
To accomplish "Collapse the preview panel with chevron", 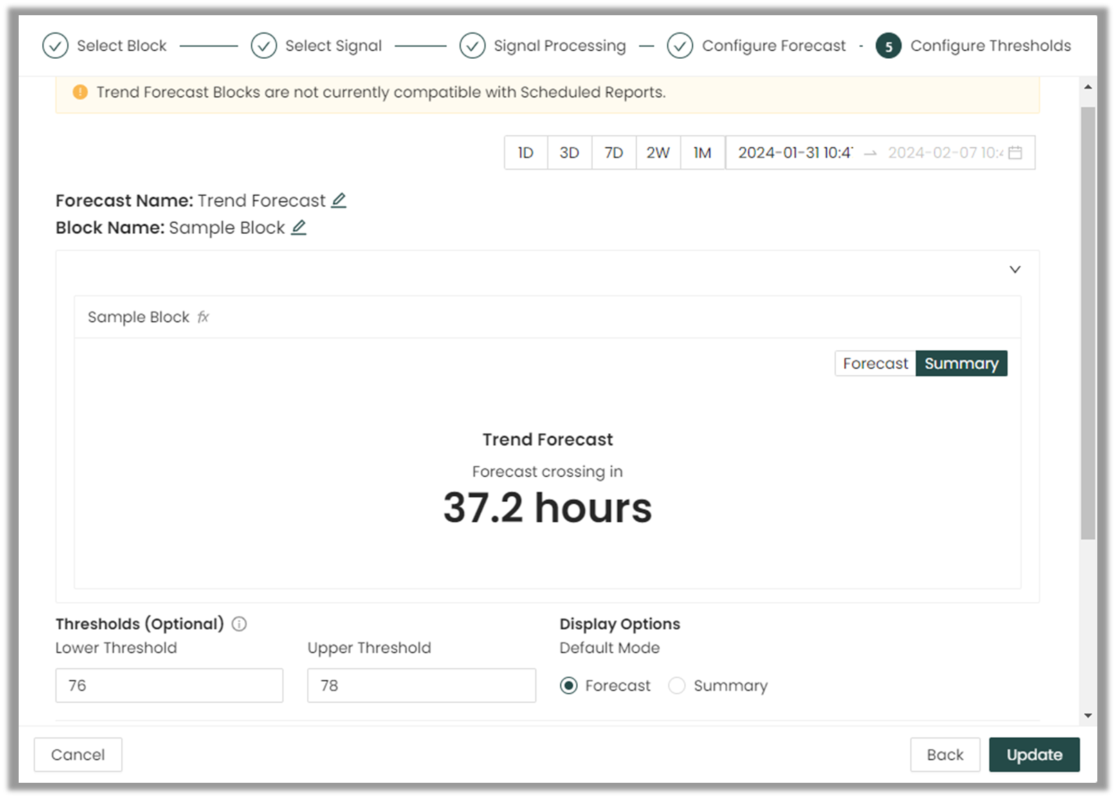I will [x=1014, y=270].
